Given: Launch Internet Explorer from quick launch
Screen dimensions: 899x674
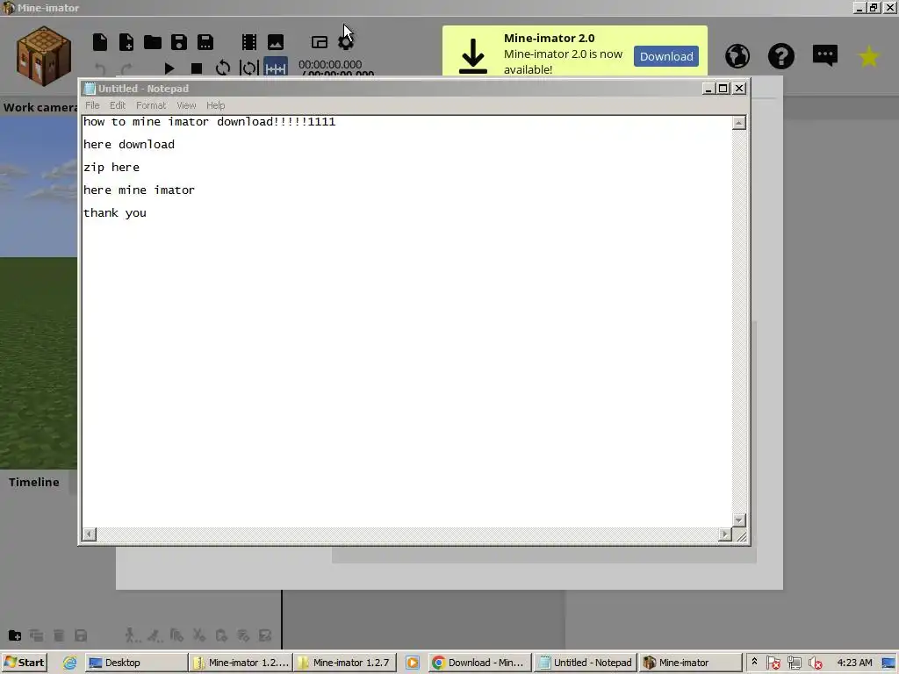Looking at the screenshot, I should 69,663.
